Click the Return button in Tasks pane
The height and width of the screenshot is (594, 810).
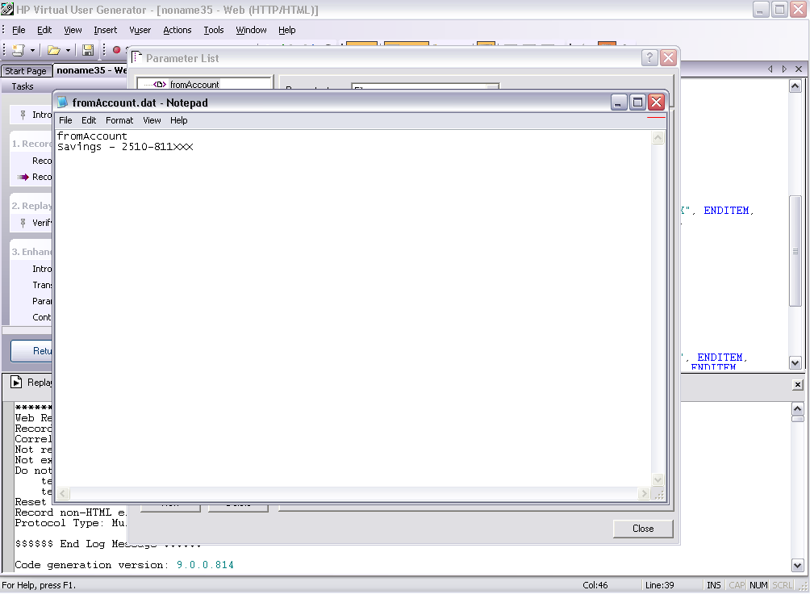(x=32, y=351)
